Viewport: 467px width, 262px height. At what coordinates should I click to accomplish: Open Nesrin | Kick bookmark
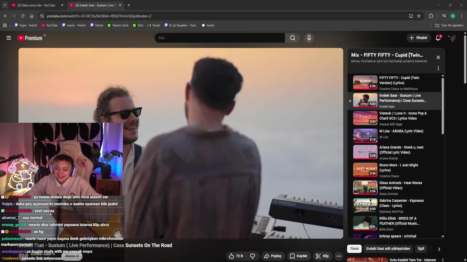click(x=118, y=25)
